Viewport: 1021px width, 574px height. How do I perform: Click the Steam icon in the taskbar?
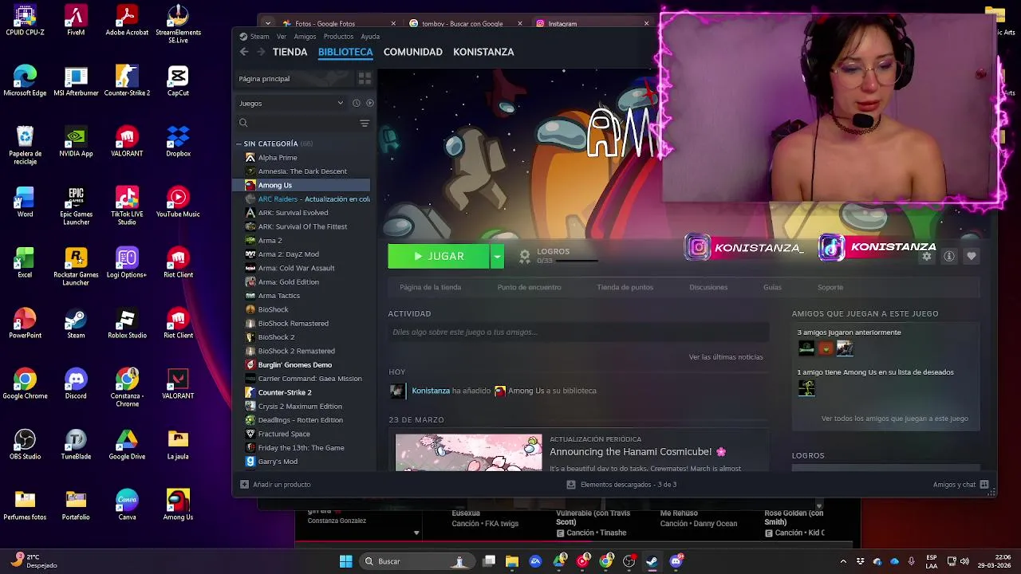click(x=652, y=561)
